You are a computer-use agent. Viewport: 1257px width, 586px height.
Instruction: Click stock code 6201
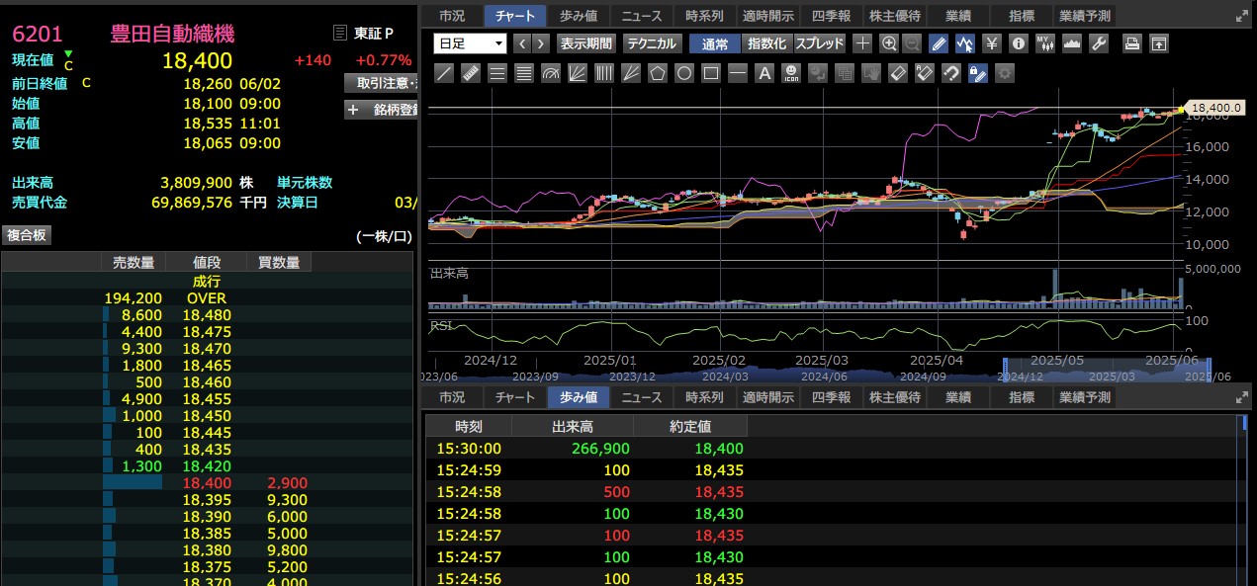[38, 34]
